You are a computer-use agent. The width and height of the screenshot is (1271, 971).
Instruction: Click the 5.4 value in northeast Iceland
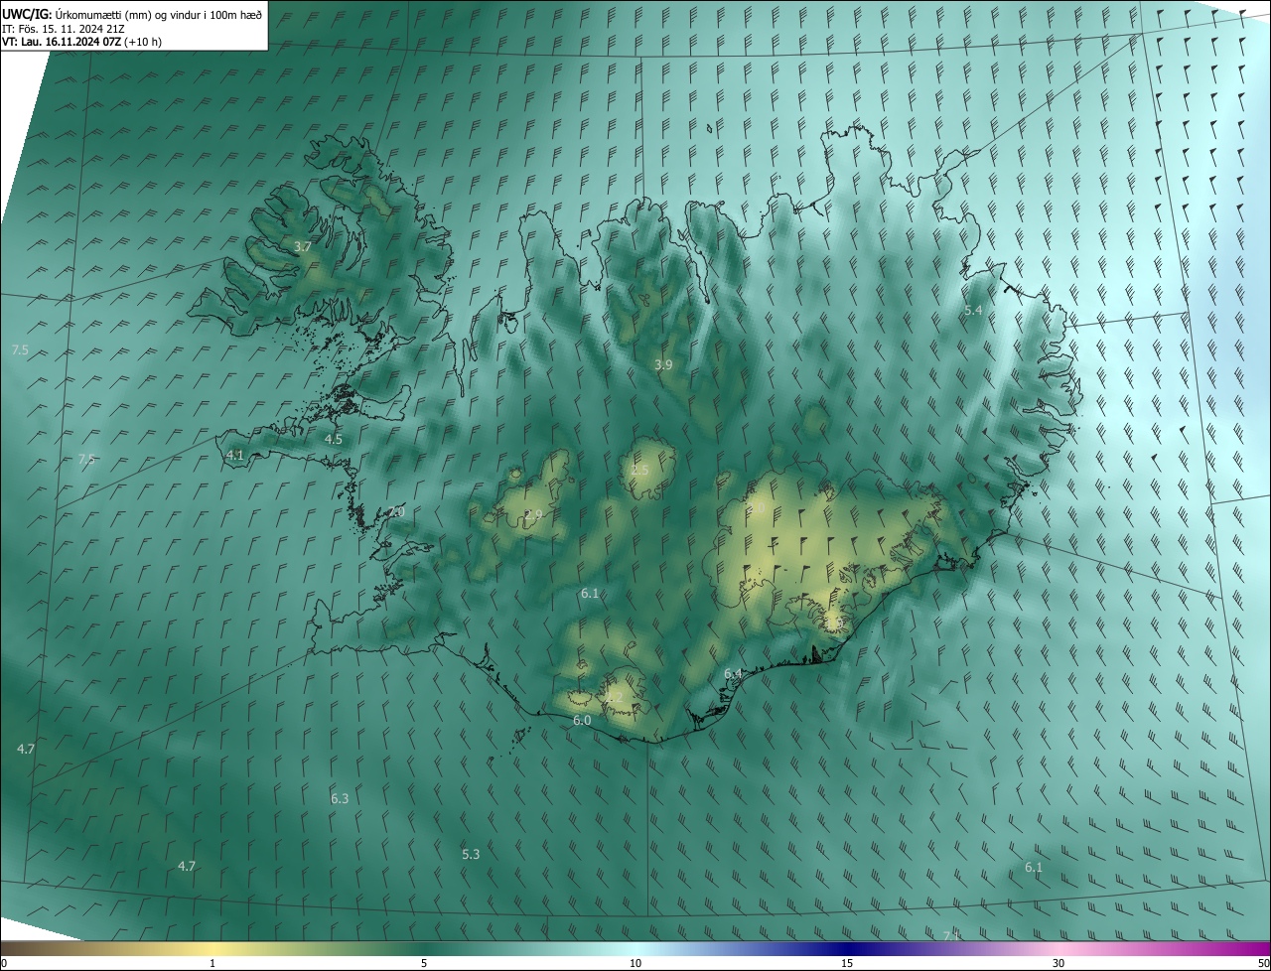(973, 311)
